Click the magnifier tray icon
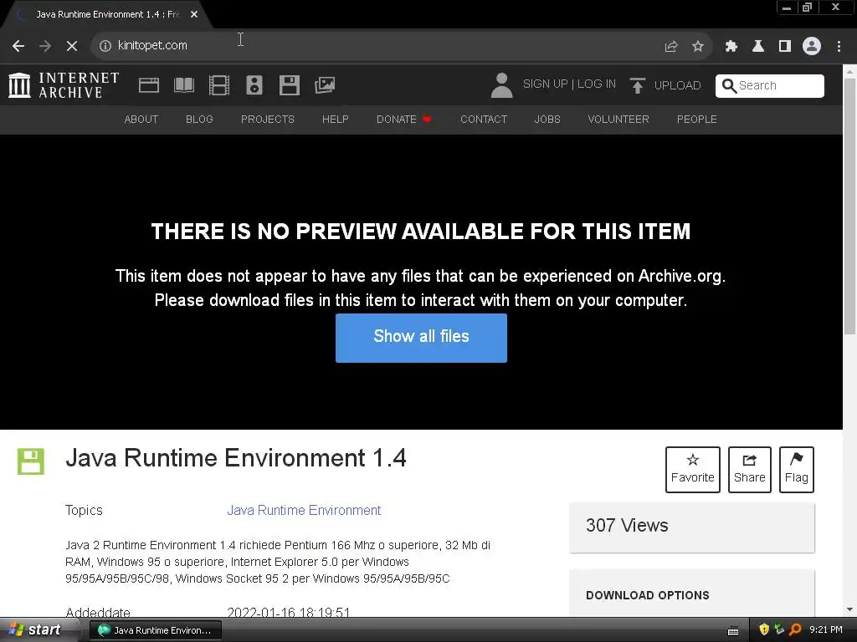 point(795,630)
